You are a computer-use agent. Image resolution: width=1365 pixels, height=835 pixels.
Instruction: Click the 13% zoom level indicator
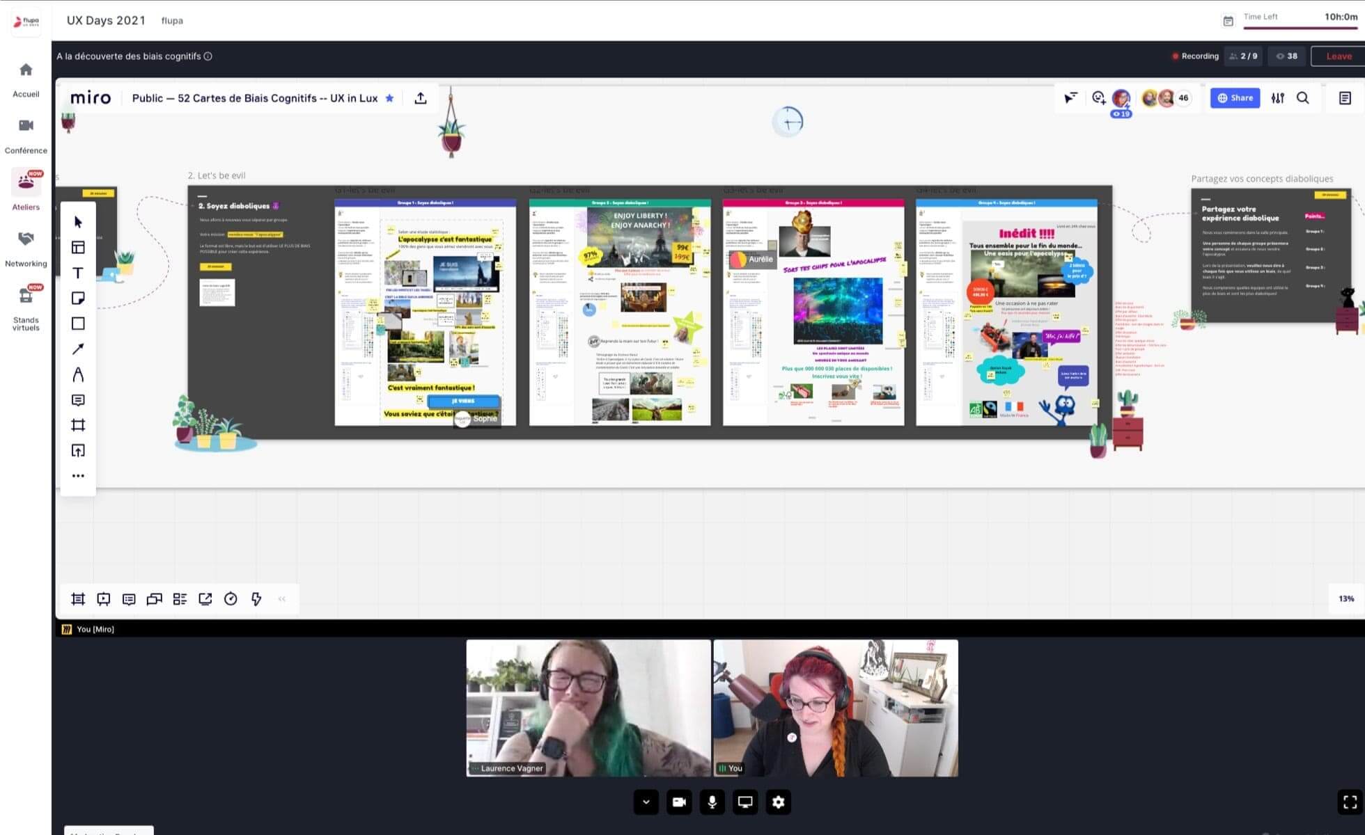coord(1345,598)
